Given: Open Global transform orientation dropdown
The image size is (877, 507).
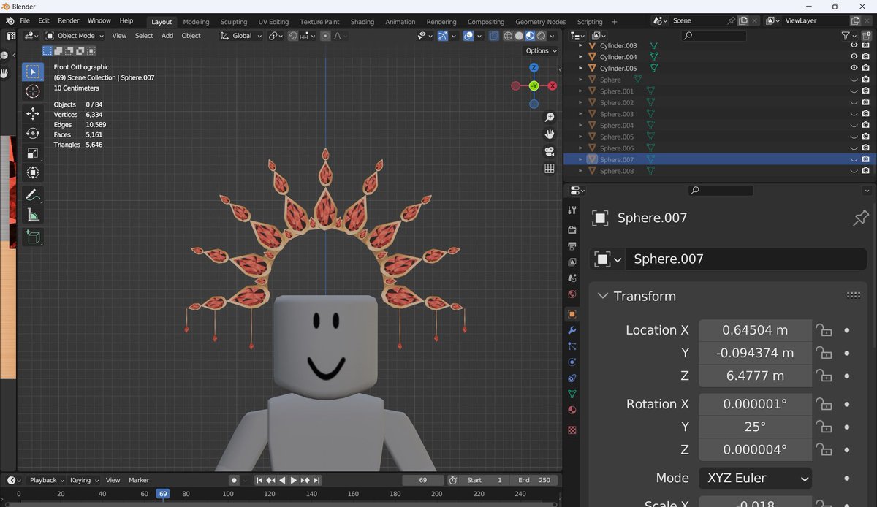Looking at the screenshot, I should click(242, 36).
